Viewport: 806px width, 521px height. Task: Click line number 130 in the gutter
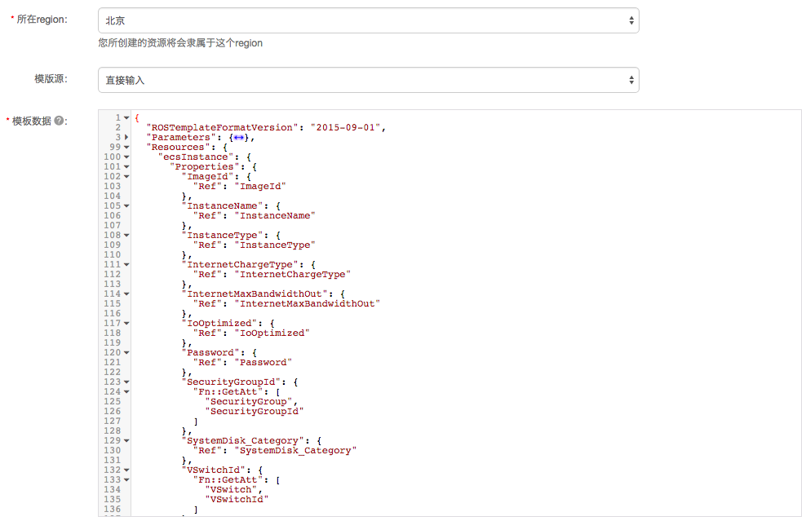pos(113,450)
